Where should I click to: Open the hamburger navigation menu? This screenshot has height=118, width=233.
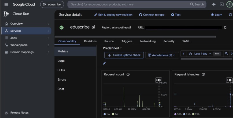pyautogui.click(x=6, y=4)
